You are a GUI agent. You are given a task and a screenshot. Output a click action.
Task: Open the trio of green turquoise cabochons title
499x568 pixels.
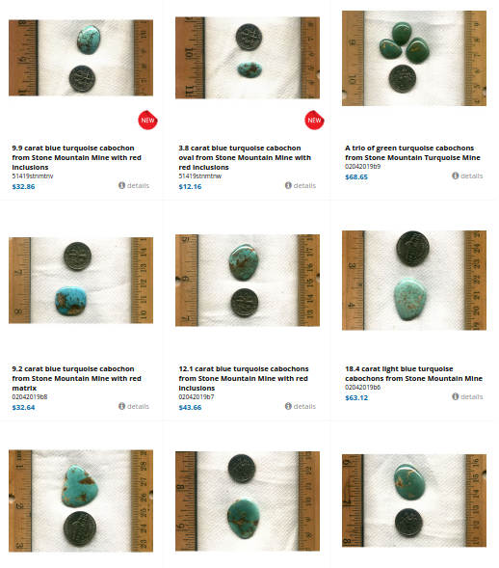[x=412, y=153]
